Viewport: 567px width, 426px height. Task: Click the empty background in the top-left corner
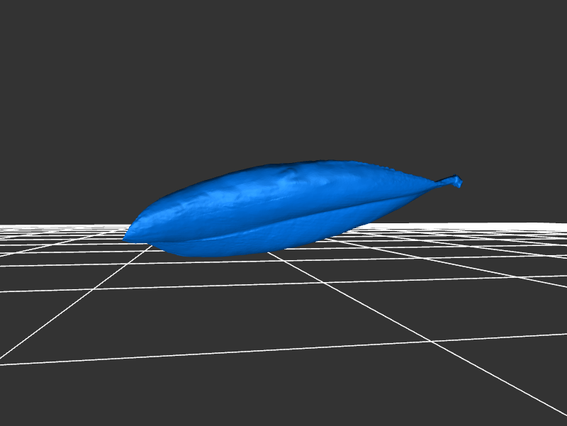28,28
